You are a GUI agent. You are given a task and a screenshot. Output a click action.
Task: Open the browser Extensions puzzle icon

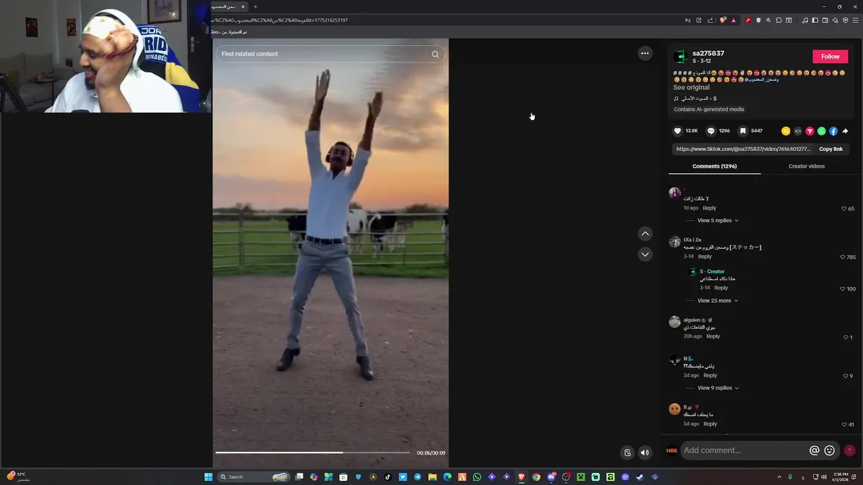[779, 20]
